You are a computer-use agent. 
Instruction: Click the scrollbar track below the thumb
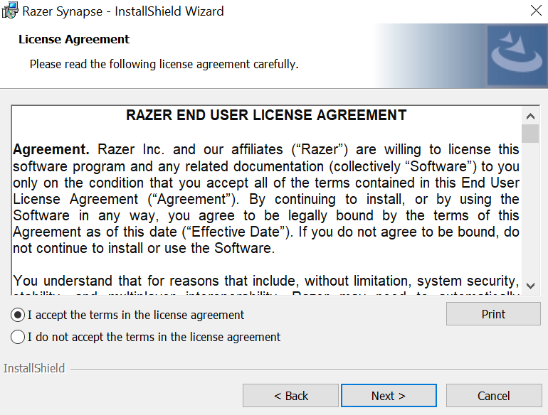pos(530,210)
